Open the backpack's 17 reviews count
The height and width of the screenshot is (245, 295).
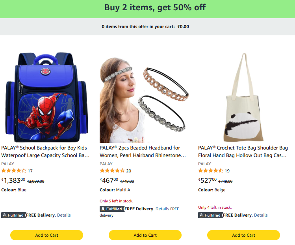pos(30,171)
